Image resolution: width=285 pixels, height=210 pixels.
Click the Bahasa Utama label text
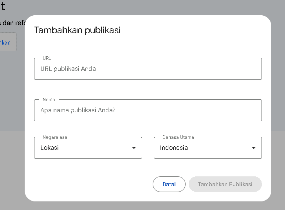pos(178,137)
